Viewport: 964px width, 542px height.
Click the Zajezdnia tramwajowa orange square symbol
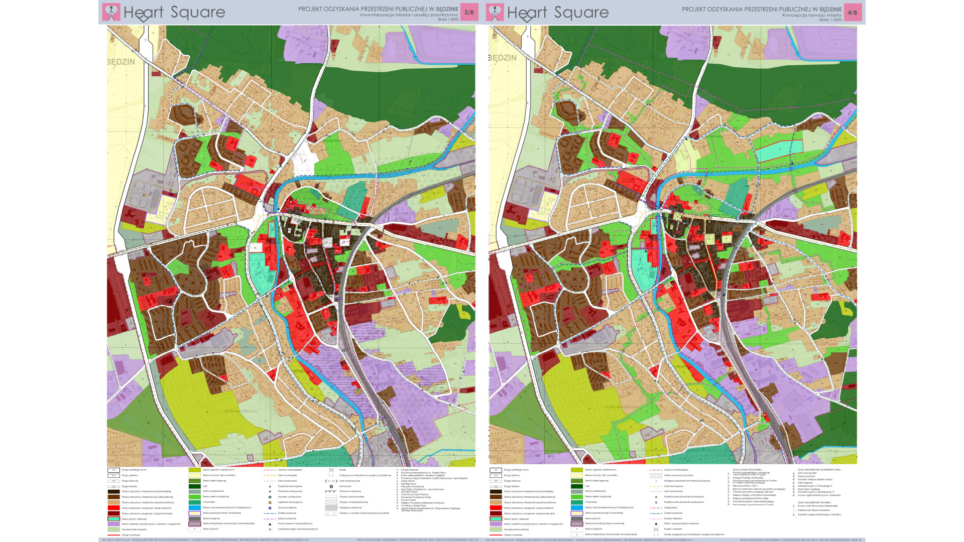point(270,502)
